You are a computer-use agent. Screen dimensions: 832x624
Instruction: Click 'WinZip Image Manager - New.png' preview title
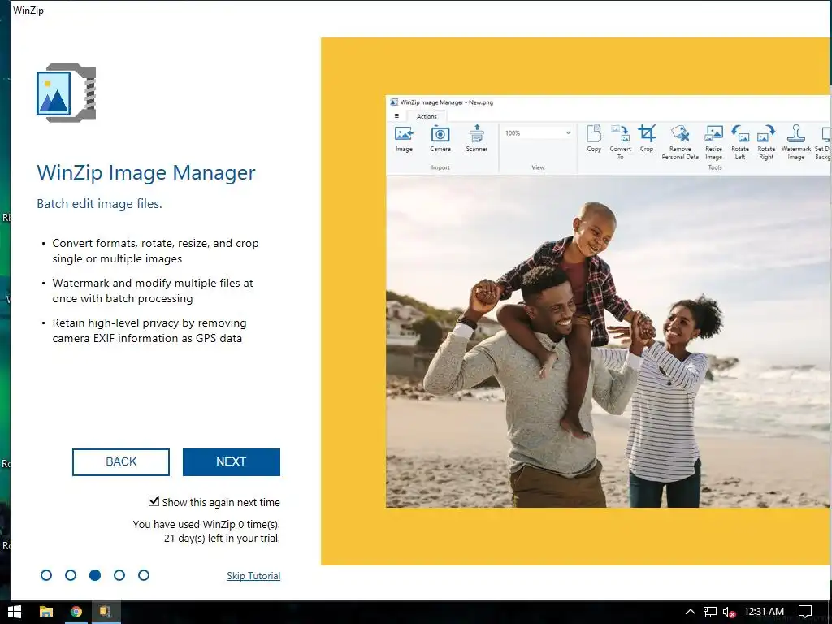click(x=447, y=102)
